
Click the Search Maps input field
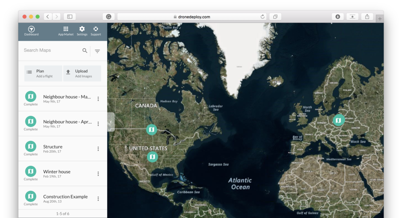click(51, 50)
